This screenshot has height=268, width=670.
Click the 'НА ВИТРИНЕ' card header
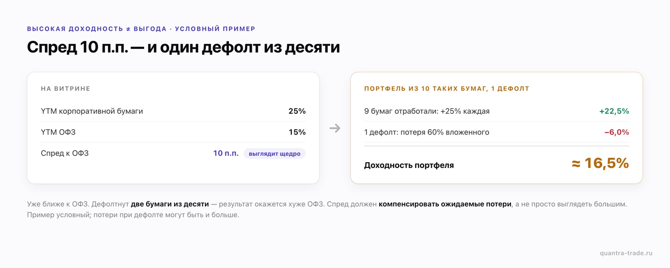coord(66,89)
